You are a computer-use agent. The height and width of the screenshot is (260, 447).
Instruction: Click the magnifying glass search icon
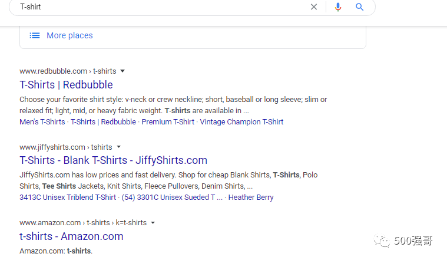[x=359, y=7]
